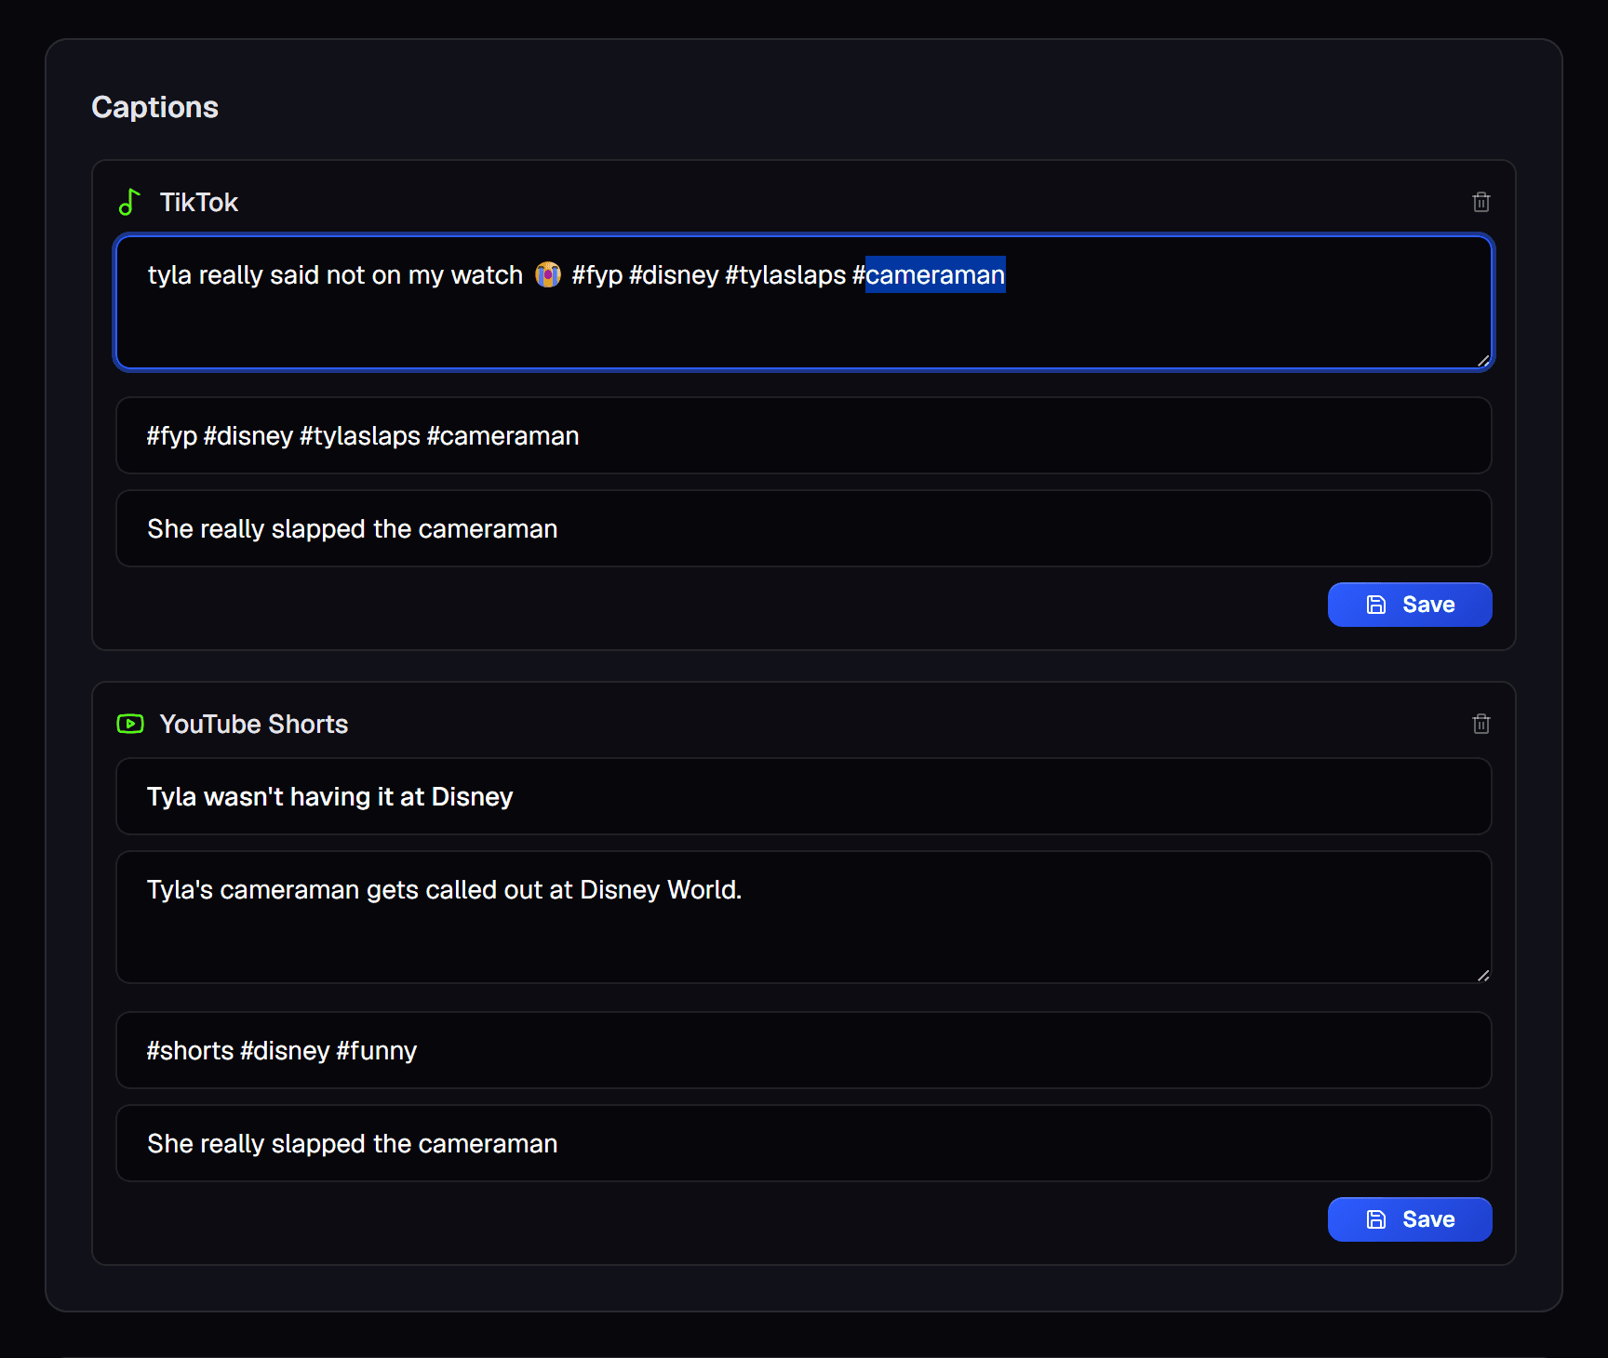Image resolution: width=1608 pixels, height=1358 pixels.
Task: Click TikTok's 'She really slapped the cameraman' field
Action: tap(804, 528)
